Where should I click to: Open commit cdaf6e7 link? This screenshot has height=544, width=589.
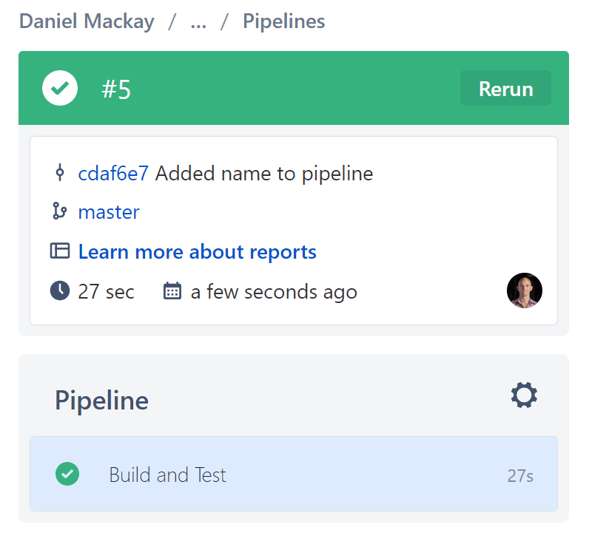pyautogui.click(x=113, y=174)
